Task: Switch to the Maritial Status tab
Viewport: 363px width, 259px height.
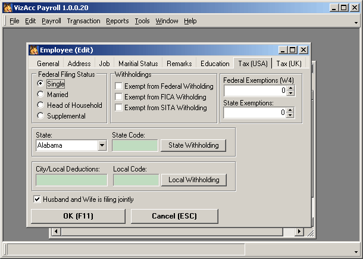Action: click(x=138, y=64)
